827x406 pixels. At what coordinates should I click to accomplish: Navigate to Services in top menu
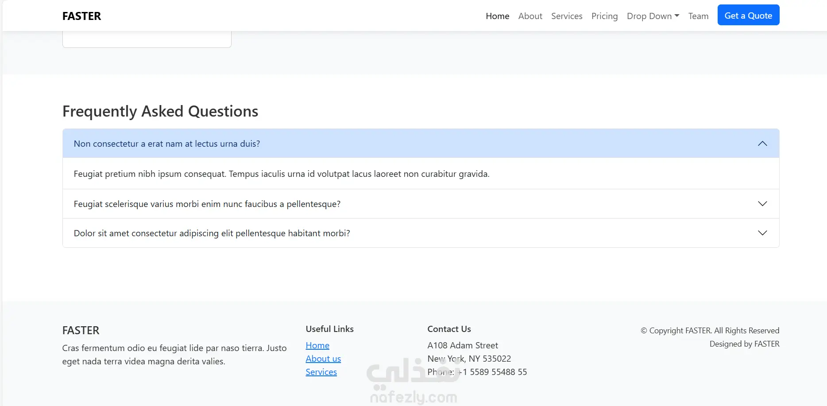(x=566, y=16)
